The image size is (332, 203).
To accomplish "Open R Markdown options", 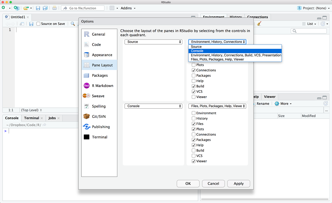I will (x=102, y=86).
